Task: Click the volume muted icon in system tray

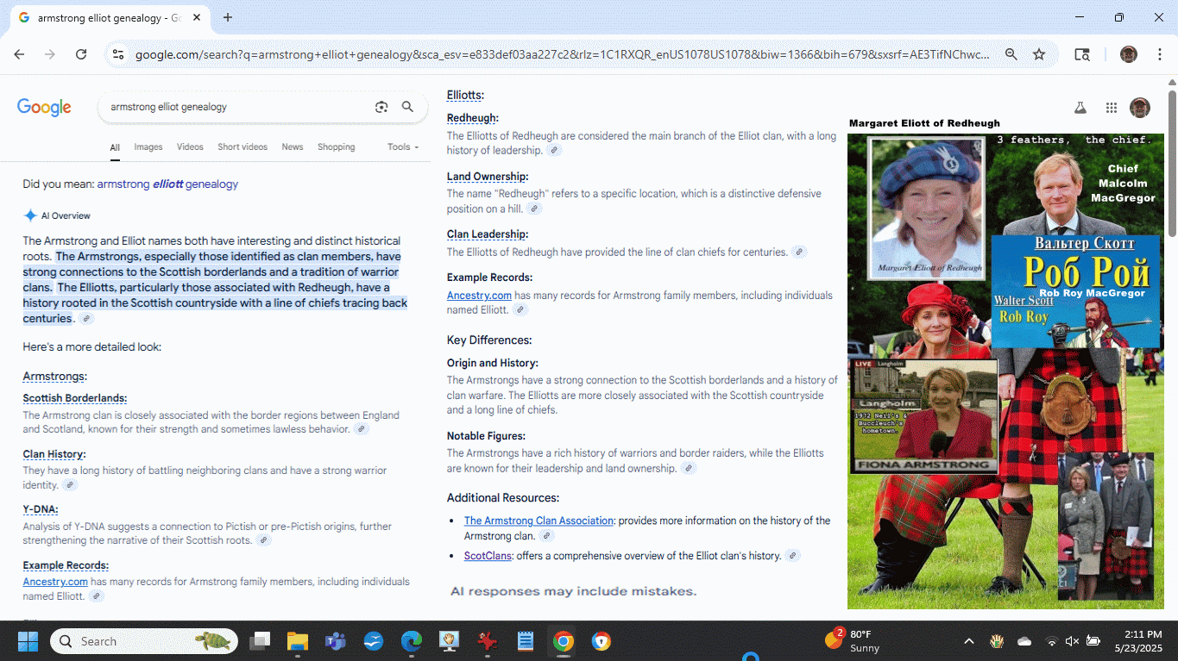Action: pyautogui.click(x=1072, y=641)
